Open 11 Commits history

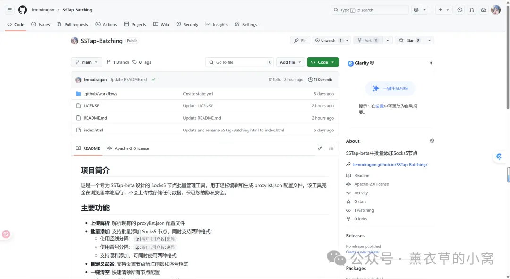coord(320,79)
